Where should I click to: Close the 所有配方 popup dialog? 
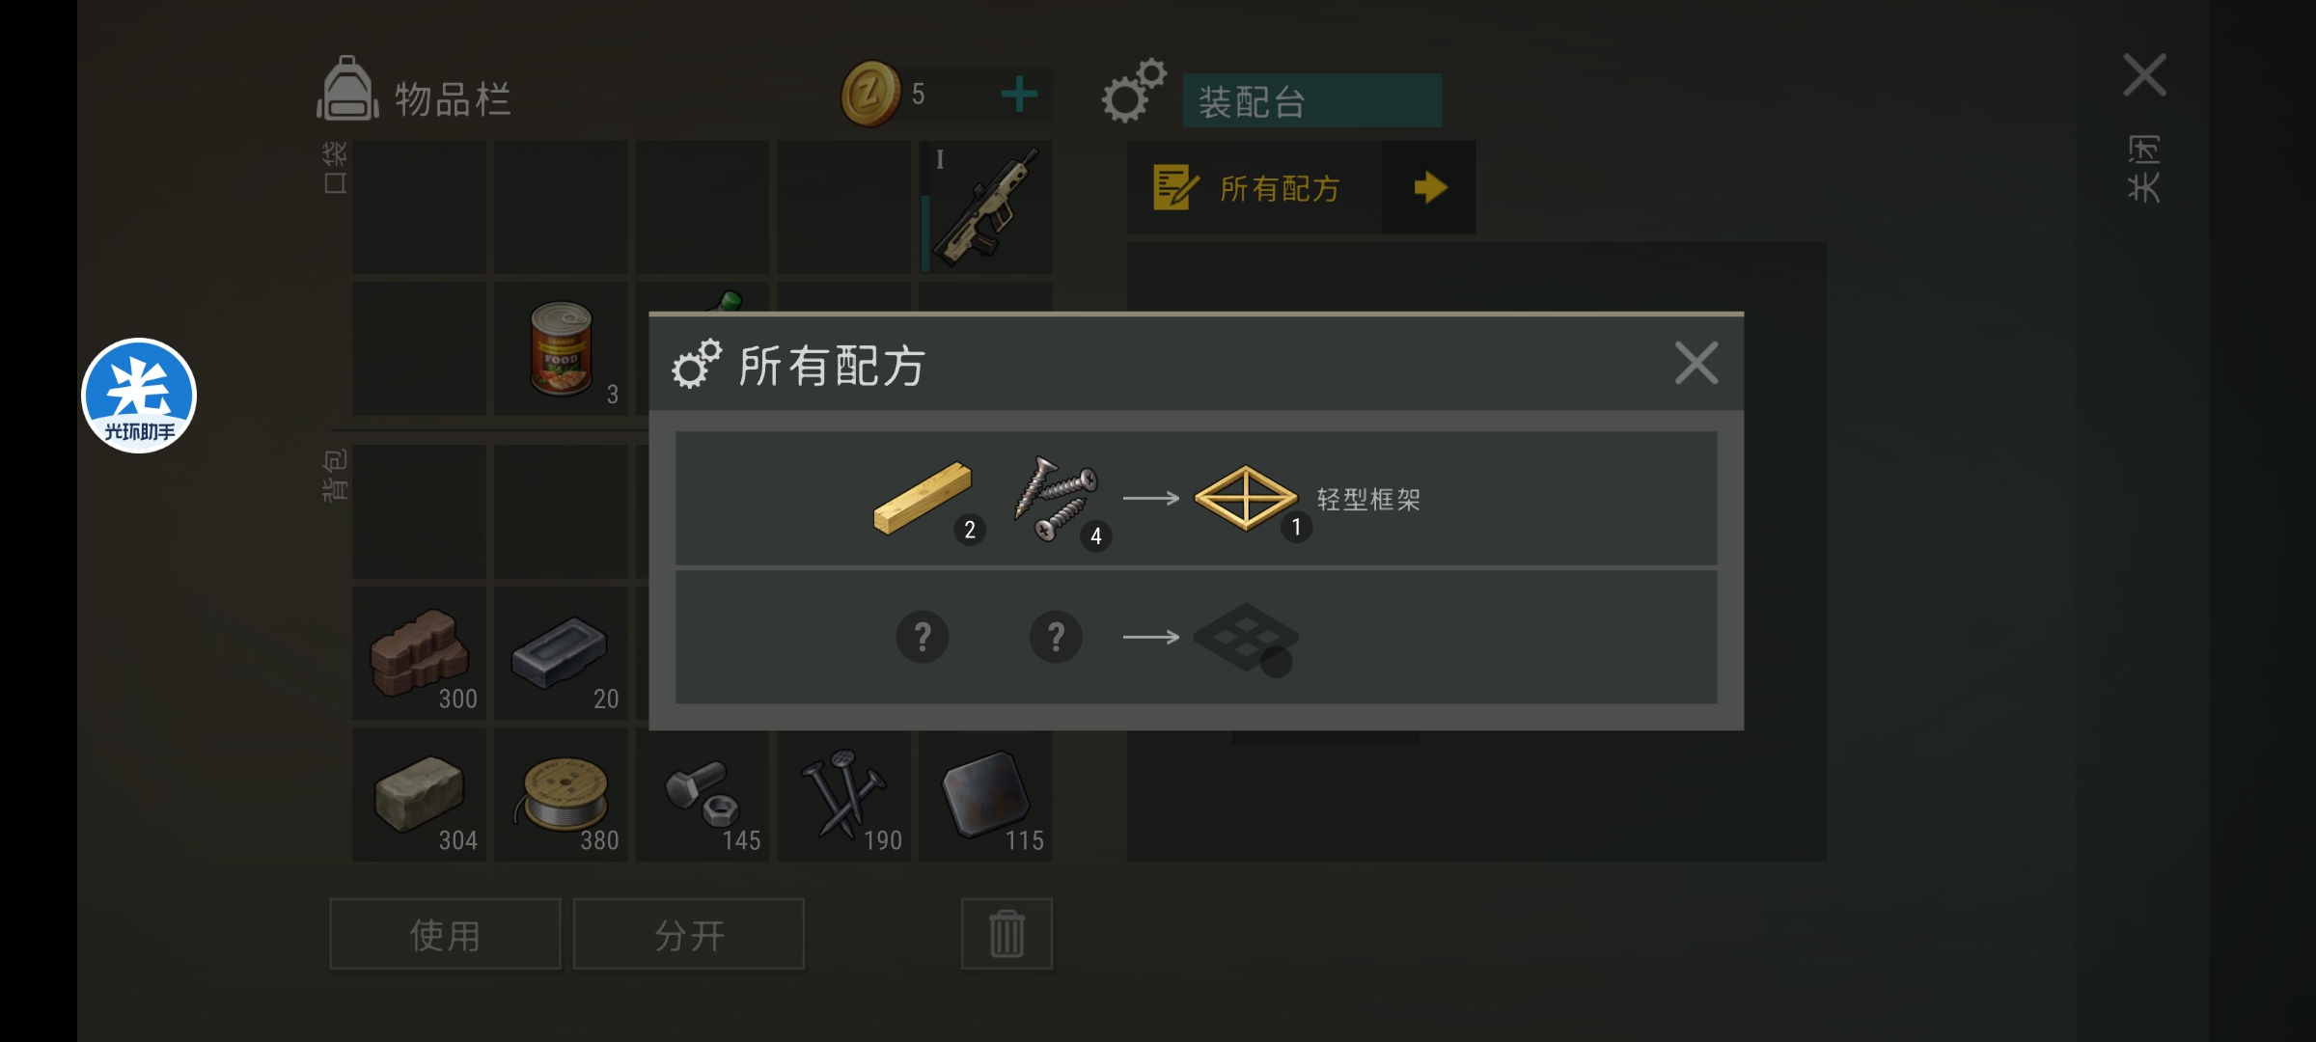pyautogui.click(x=1696, y=364)
